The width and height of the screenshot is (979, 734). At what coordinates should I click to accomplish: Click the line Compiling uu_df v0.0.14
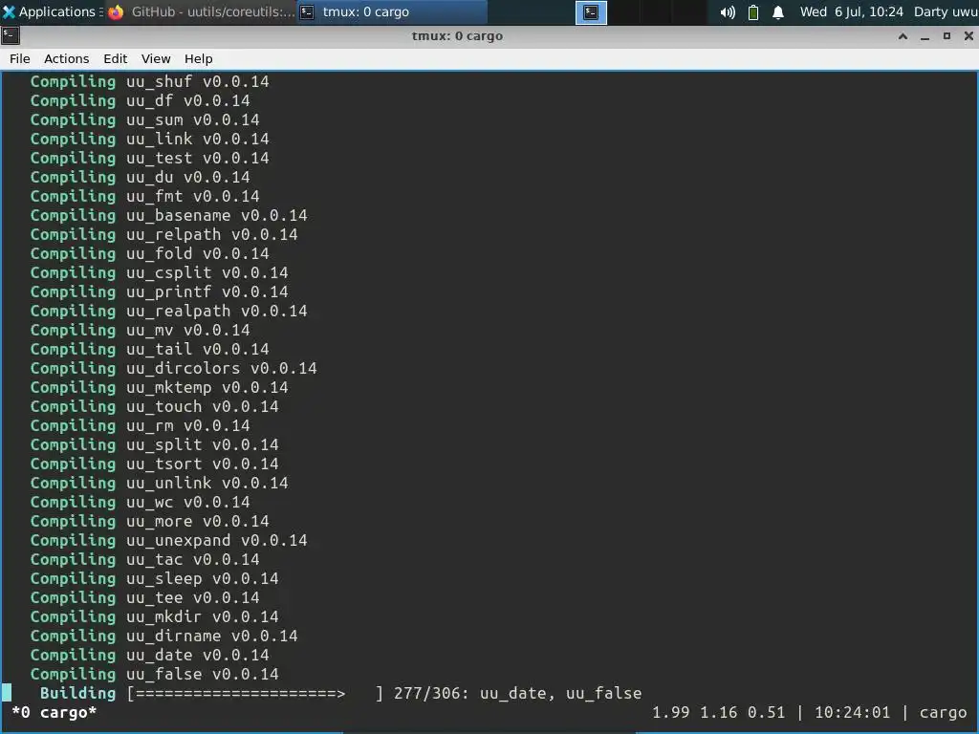point(140,100)
